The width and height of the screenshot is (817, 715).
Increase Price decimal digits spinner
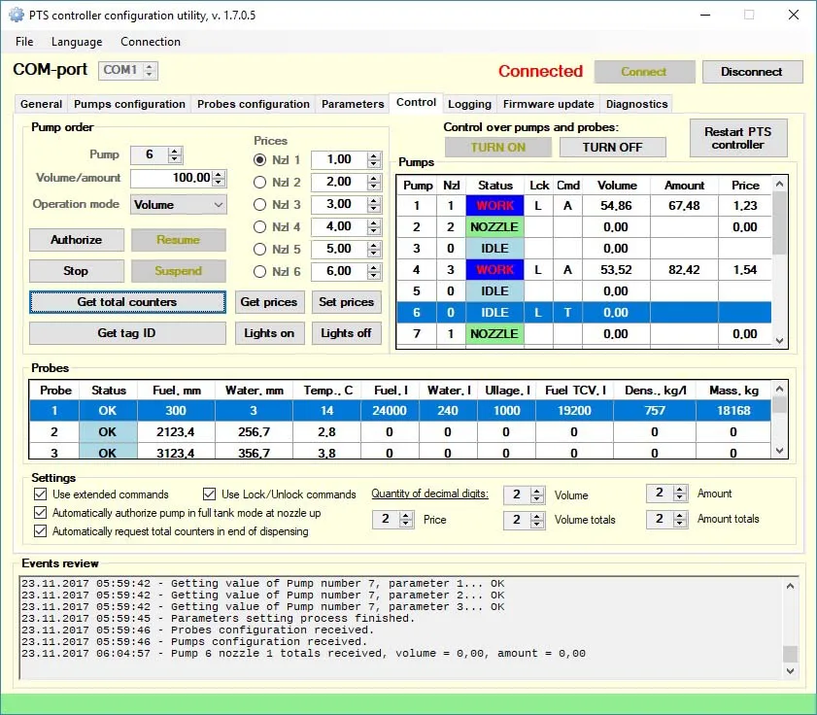coord(407,516)
